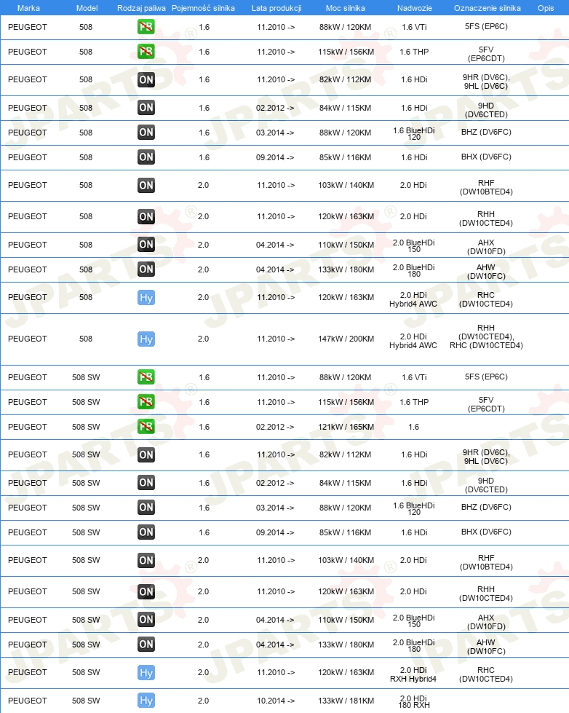Select PEUGEOT in the 147kW/200KM row

click(27, 339)
